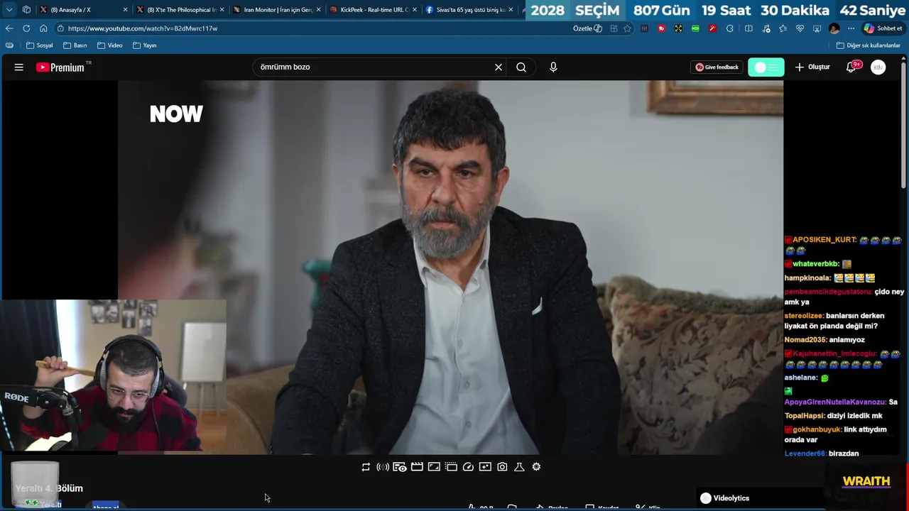Viewport: 909px width, 511px height.
Task: Open the screenshot capture tool icon
Action: (817, 28)
